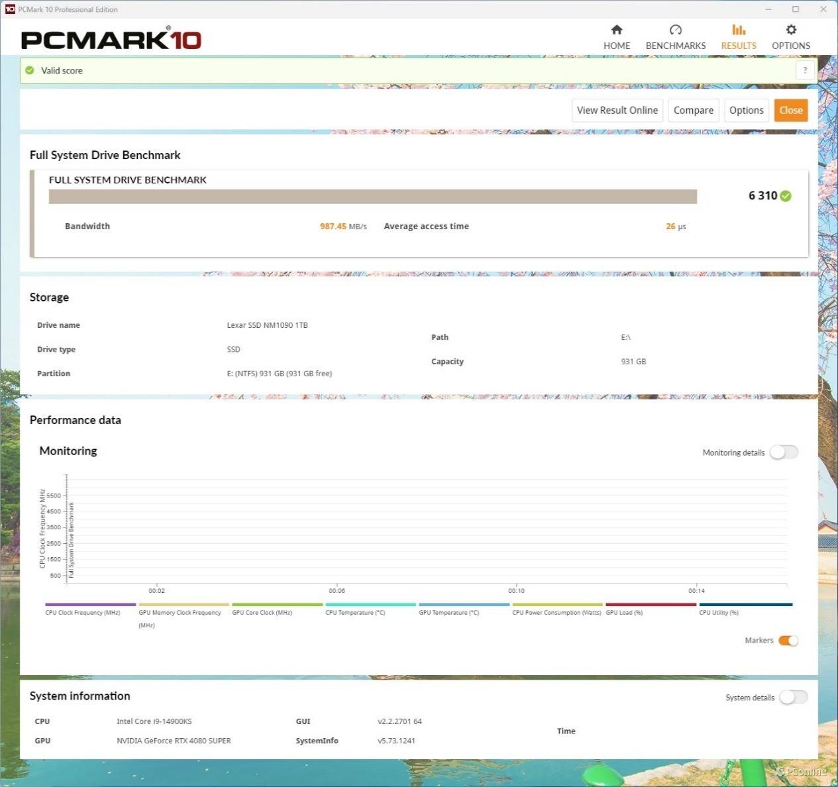Minimize the PCMark 10 window
This screenshot has width=838, height=787.
tap(769, 9)
